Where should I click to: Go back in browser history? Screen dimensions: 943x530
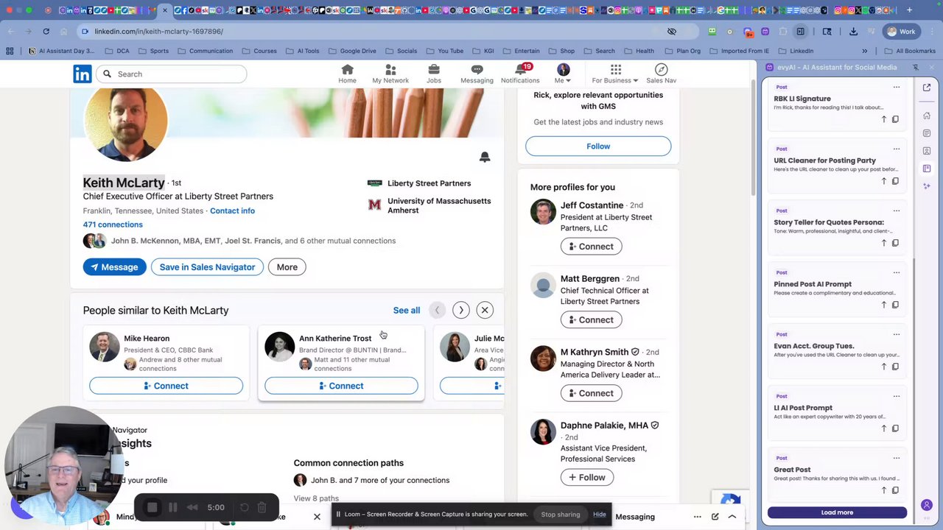(10, 32)
